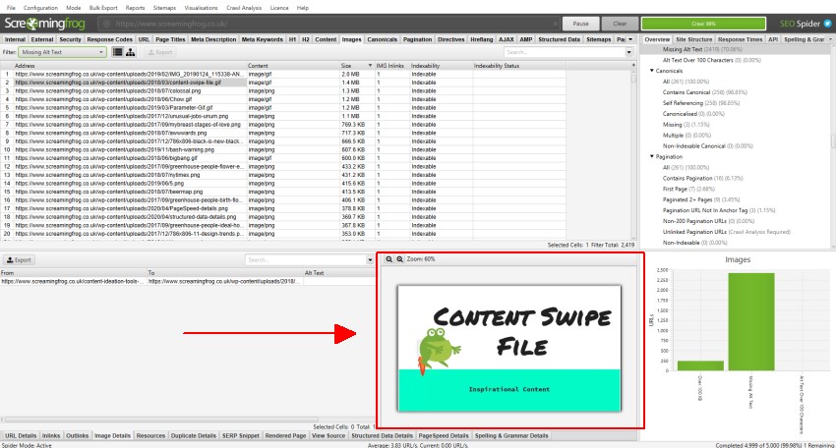Open the right panel tabs overflow arrow
This screenshot has width=836, height=448.
coord(827,39)
